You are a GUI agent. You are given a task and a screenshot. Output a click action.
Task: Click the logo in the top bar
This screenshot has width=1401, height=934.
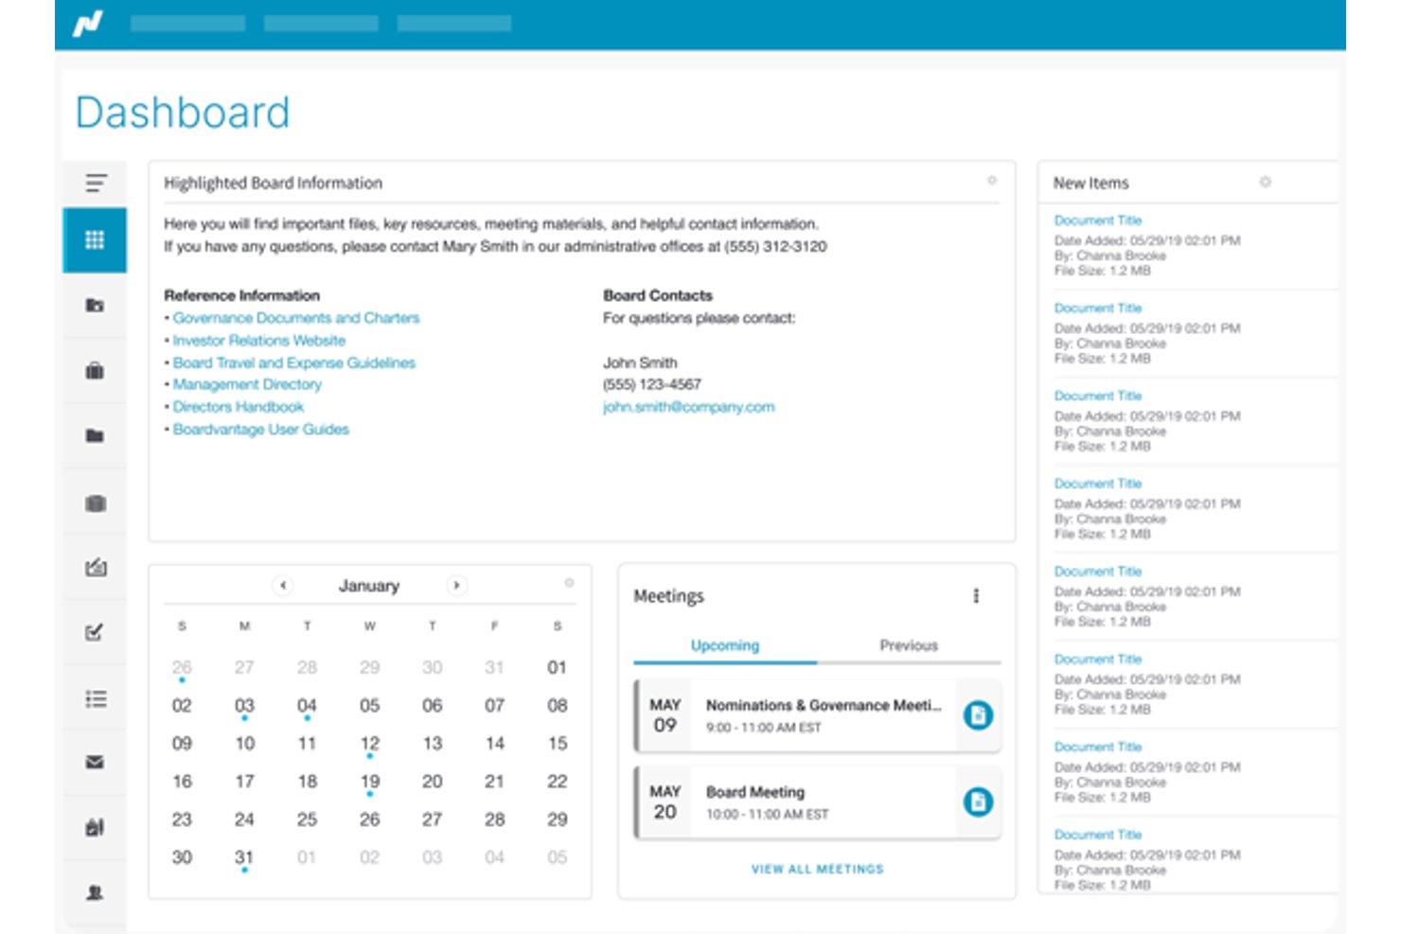click(88, 23)
